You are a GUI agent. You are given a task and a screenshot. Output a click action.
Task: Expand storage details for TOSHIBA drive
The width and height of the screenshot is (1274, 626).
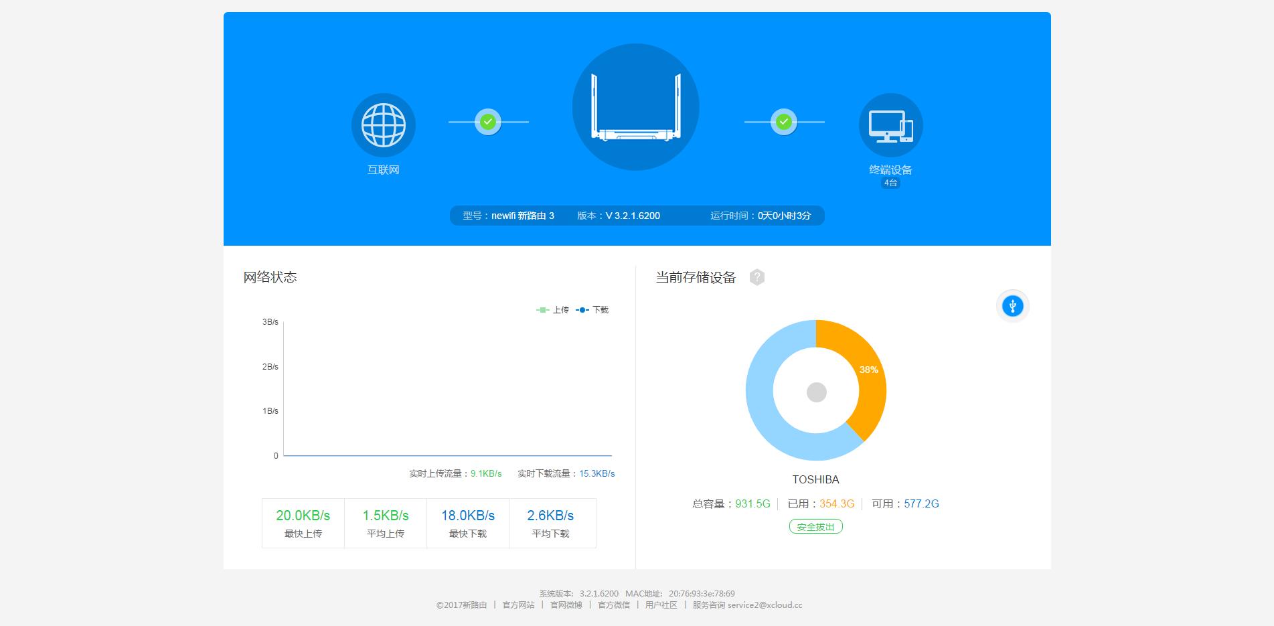[815, 479]
